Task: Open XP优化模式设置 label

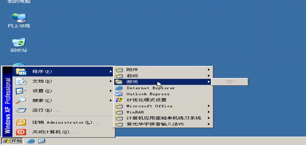Action: pyautogui.click(x=146, y=100)
